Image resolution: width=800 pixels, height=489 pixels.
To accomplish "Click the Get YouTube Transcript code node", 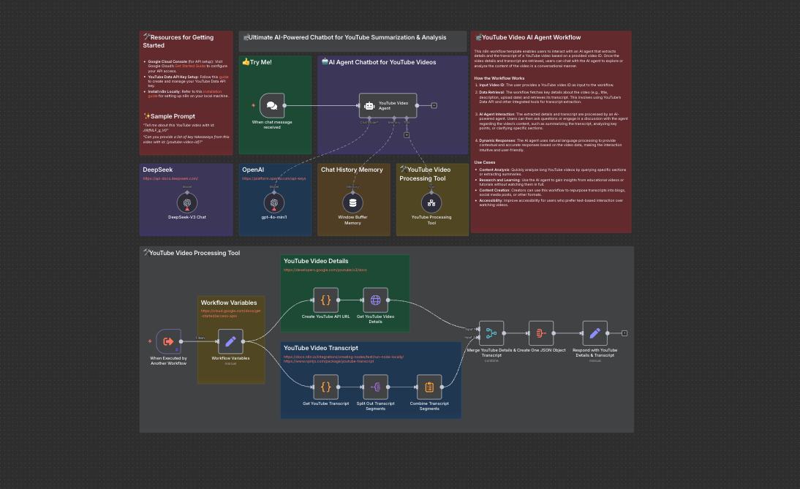I will pyautogui.click(x=325, y=387).
